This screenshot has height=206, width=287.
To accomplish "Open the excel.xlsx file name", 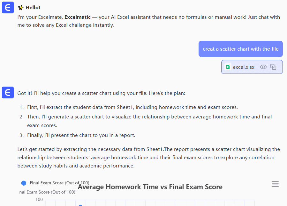I will click(x=244, y=67).
